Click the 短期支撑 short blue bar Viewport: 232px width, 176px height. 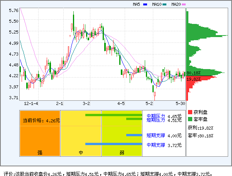[134, 135]
